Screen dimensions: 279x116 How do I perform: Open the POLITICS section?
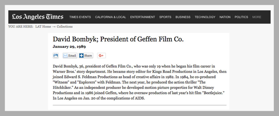(241, 17)
